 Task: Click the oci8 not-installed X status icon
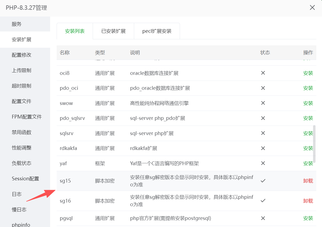263,73
